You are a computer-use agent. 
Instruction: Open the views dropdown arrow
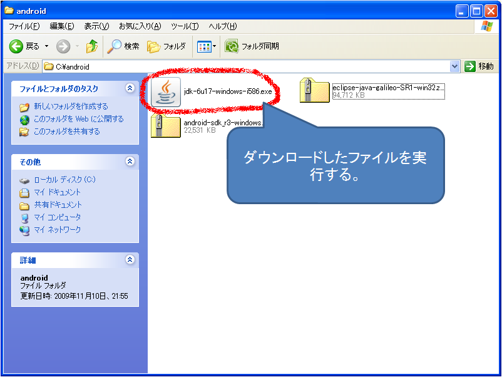[x=215, y=46]
